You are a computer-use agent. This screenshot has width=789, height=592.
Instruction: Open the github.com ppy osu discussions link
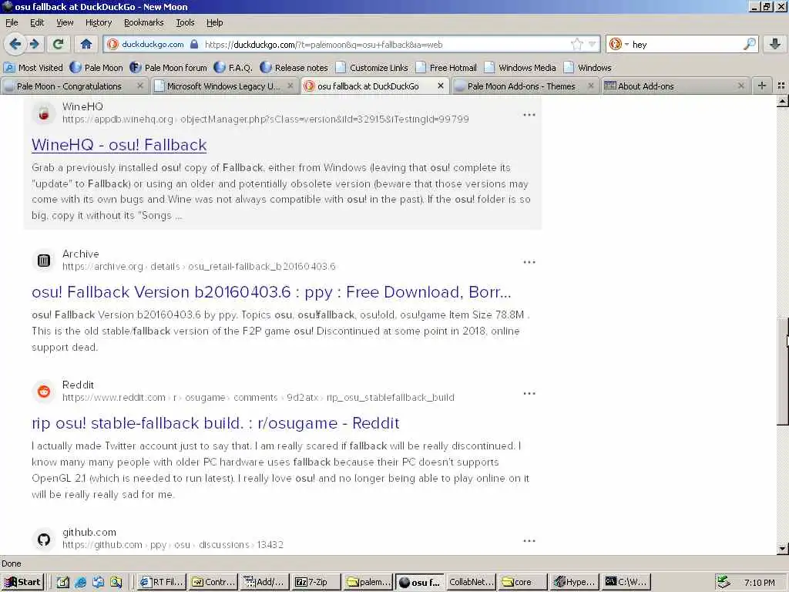173,545
